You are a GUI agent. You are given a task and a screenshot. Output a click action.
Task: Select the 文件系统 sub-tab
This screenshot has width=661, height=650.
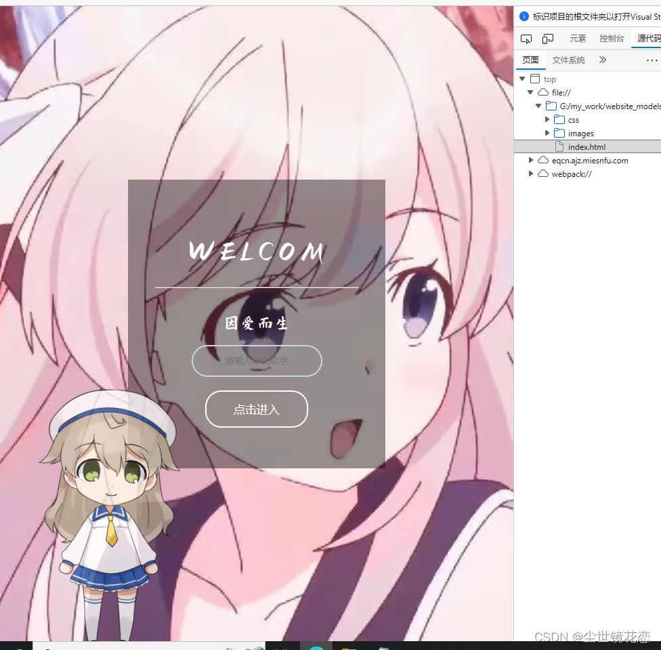[x=568, y=60]
